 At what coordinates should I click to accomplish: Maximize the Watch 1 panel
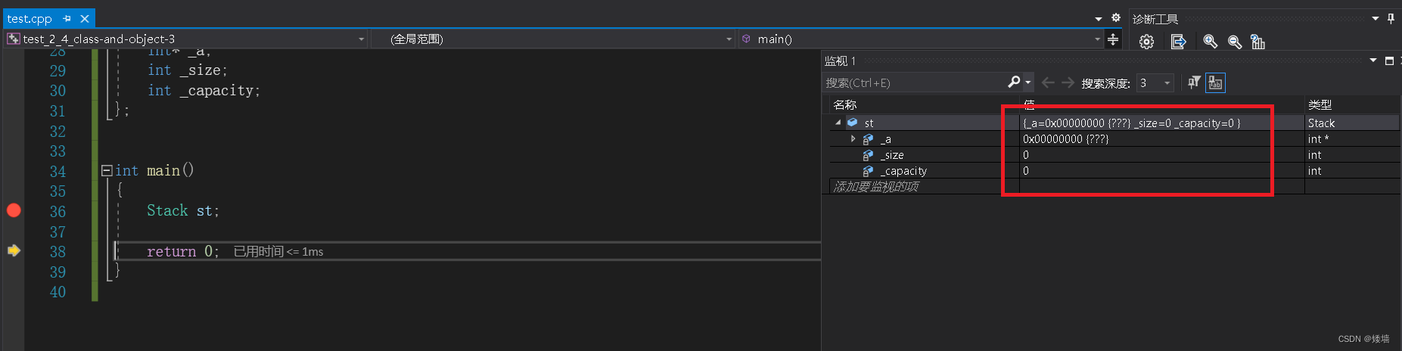[1389, 61]
